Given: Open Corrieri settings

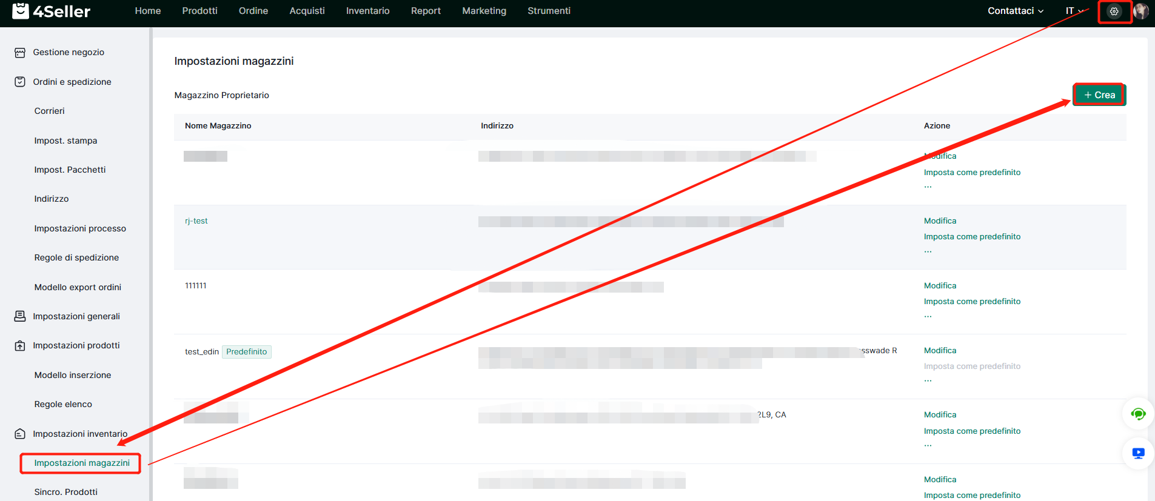Looking at the screenshot, I should click(x=49, y=111).
